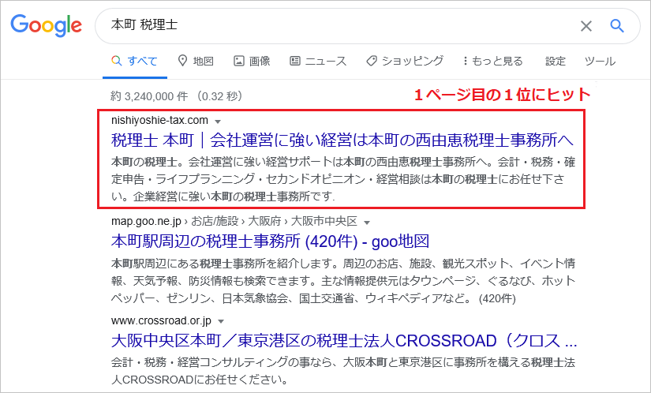Open the 西由恵税理士事務所 result title link
Screen dimensions: 651x393
(x=342, y=140)
